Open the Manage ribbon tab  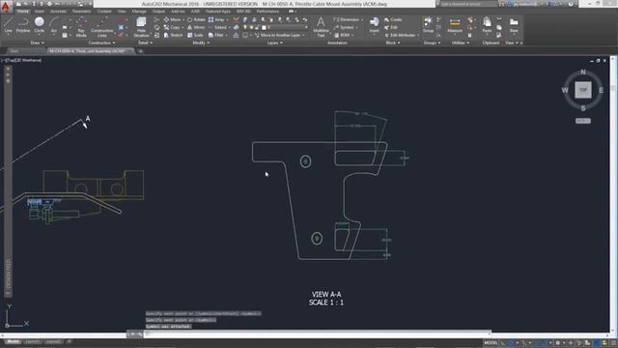(139, 11)
